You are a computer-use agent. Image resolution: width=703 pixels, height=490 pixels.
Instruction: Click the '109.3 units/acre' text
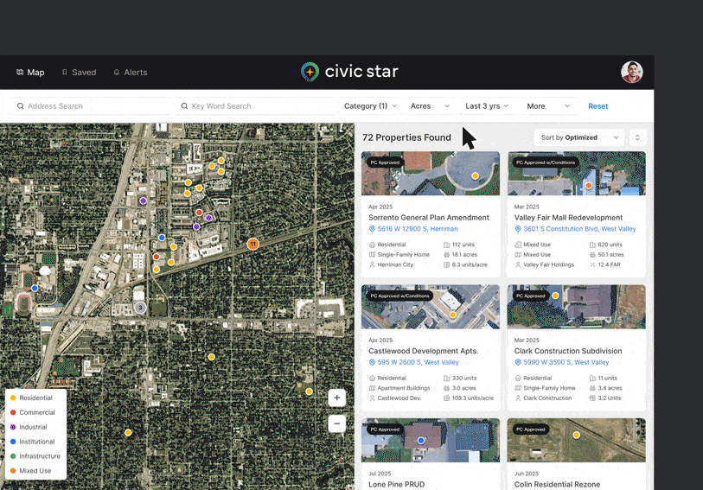[x=472, y=398]
